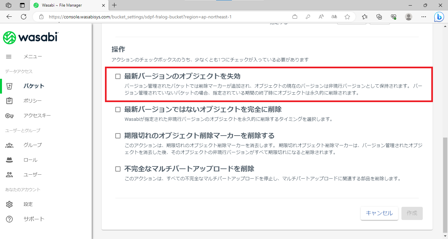Open a new browser tab
Image resolution: width=448 pixels, height=239 pixels.
tap(114, 5)
